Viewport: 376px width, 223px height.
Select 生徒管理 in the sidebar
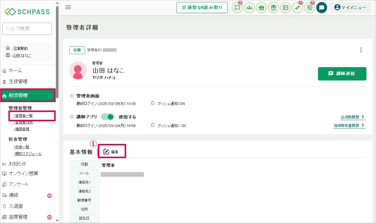pos(18,81)
